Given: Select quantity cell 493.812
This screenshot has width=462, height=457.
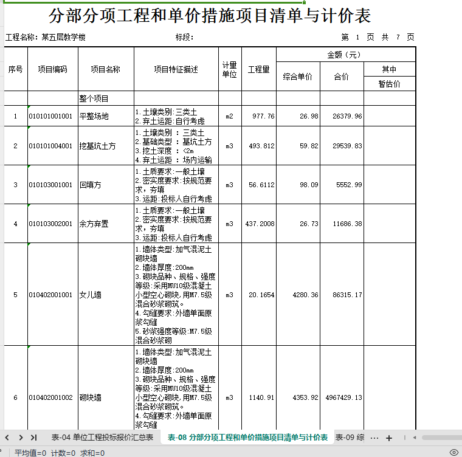Looking at the screenshot, I should click(259, 146).
